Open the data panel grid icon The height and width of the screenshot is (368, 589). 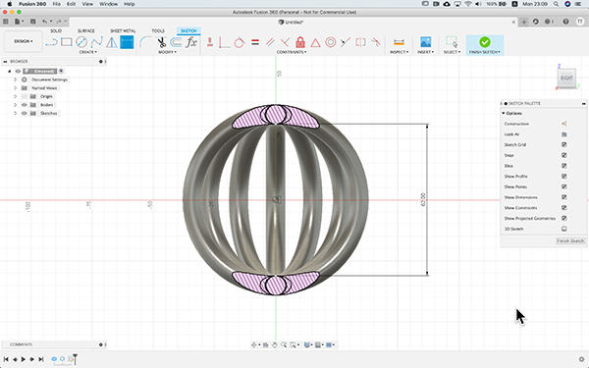(x=5, y=22)
